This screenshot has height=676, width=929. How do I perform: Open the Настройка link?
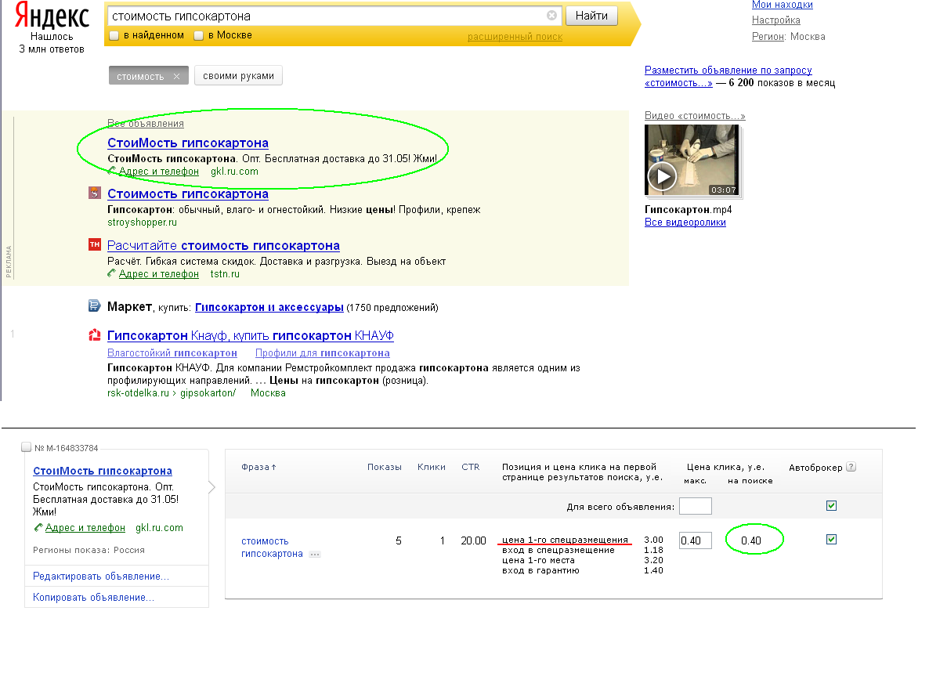[775, 20]
